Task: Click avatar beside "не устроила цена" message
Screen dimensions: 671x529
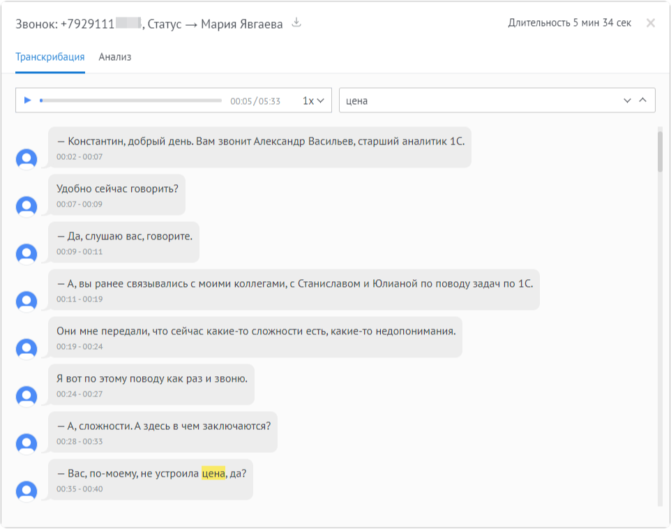Action: [27, 492]
